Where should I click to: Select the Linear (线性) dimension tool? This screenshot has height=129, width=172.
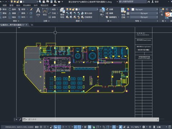click(52, 9)
